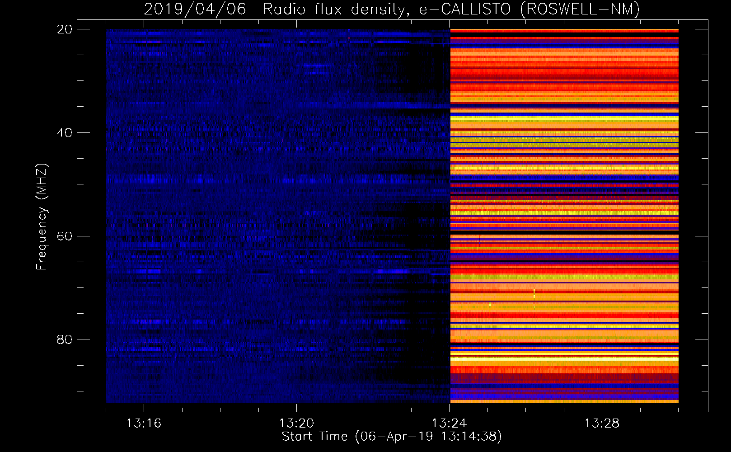Select the 'e-CALLISTO (ROSWELL-NM)' station label

coord(529,9)
